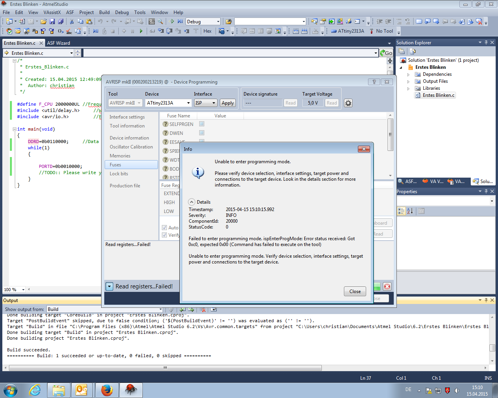Expand the status log dropdown arrow
This screenshot has width=498, height=398.
click(109, 286)
